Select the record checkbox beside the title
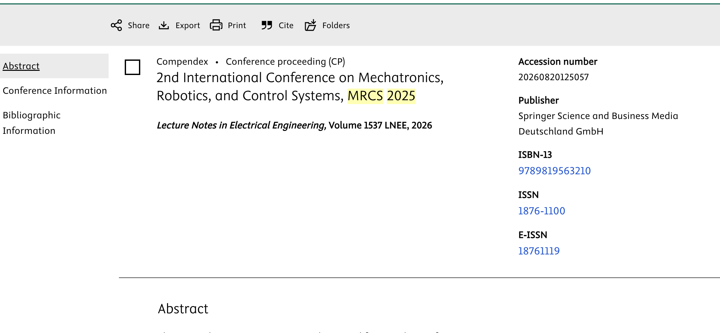Image resolution: width=720 pixels, height=333 pixels. (132, 67)
